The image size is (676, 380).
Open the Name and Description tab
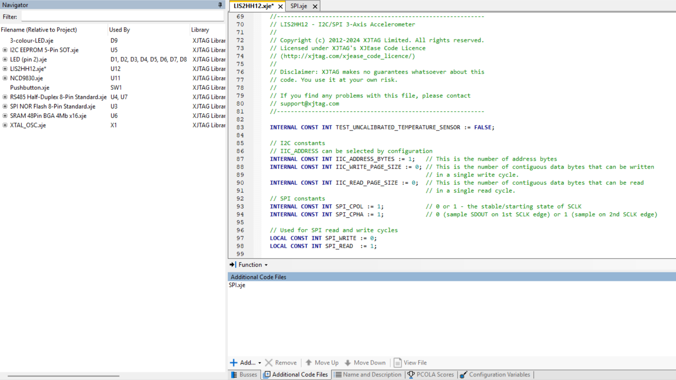[x=368, y=374]
